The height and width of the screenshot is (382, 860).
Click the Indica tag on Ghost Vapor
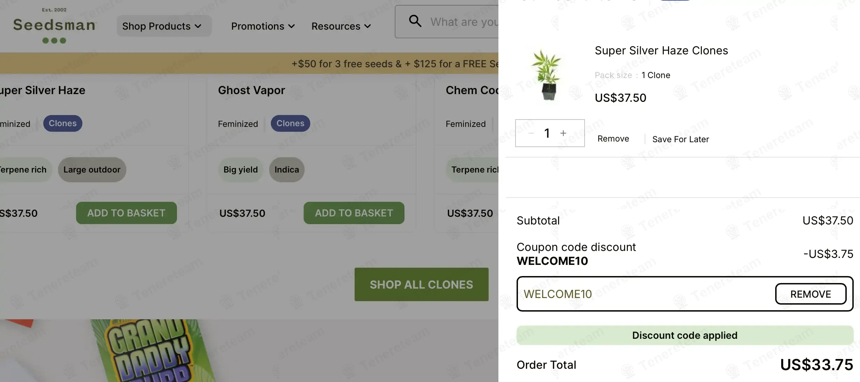pyautogui.click(x=287, y=170)
